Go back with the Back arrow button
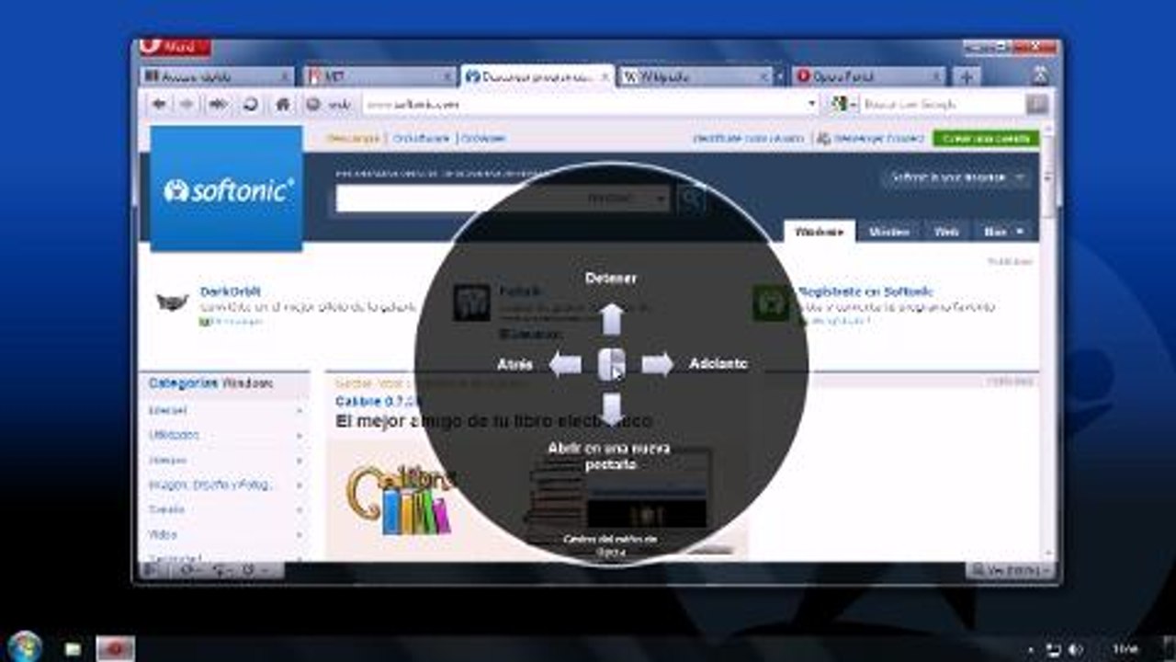Screen dimensions: 1176x662 [x=159, y=105]
